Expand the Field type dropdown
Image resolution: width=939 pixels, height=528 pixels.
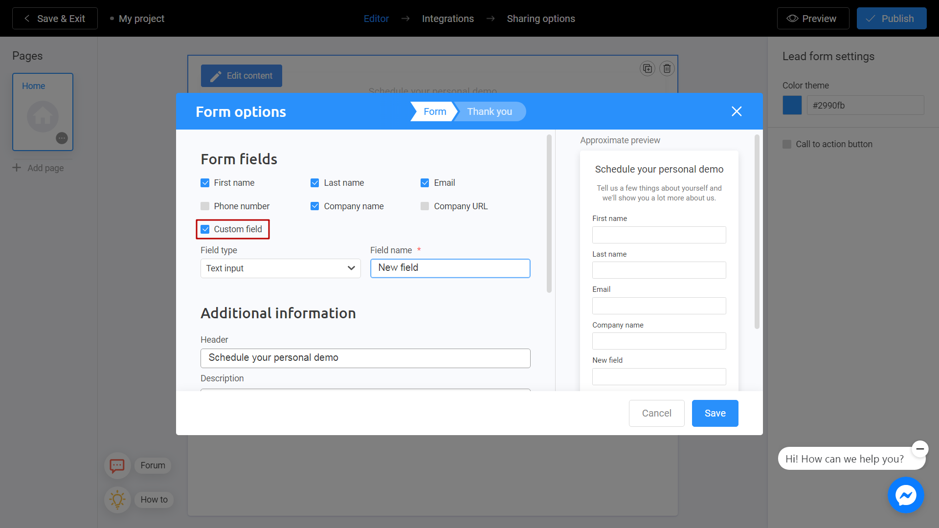coord(281,267)
